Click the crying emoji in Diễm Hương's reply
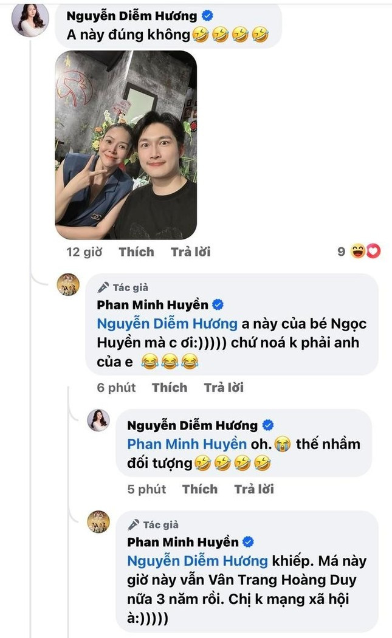 point(281,444)
